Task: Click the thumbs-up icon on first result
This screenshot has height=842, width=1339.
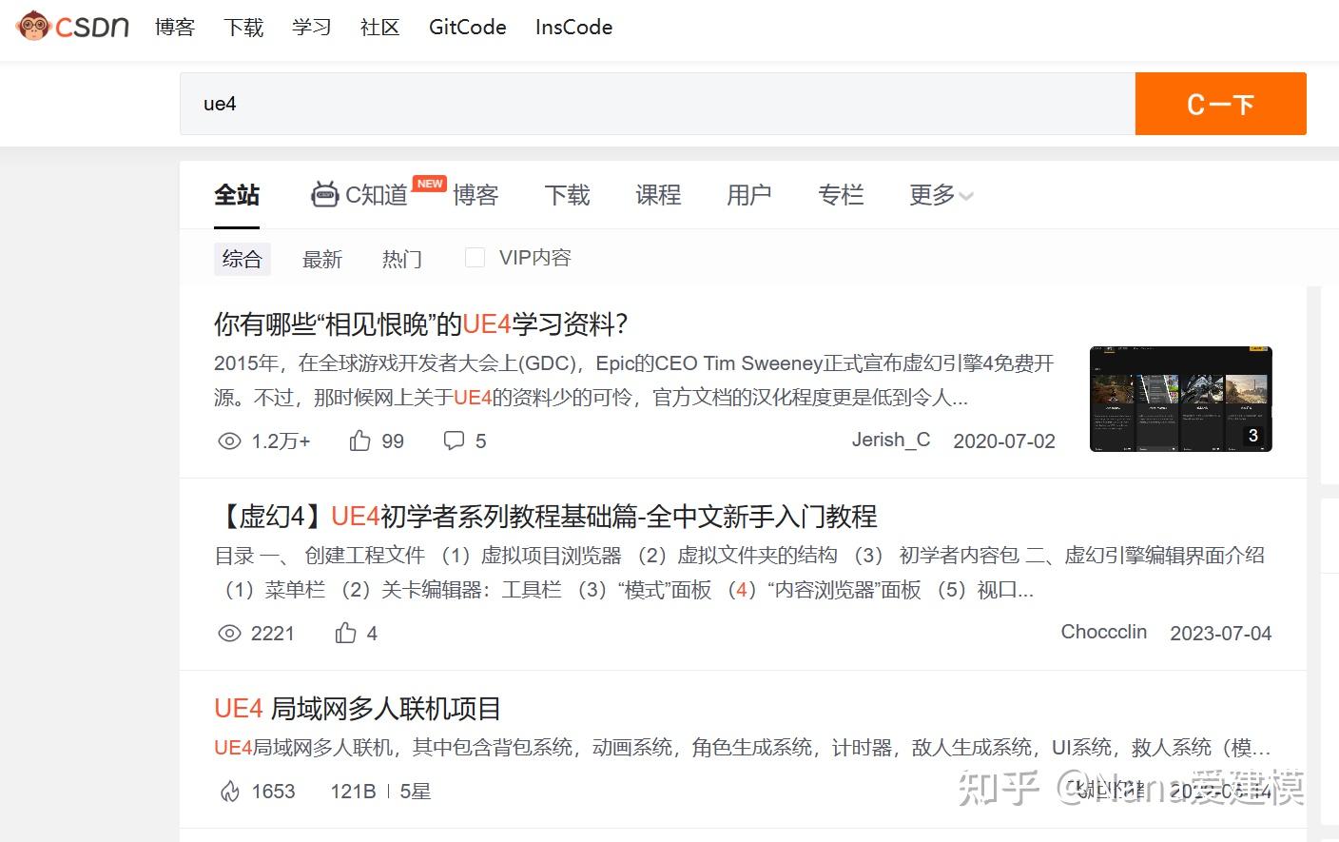Action: [359, 440]
